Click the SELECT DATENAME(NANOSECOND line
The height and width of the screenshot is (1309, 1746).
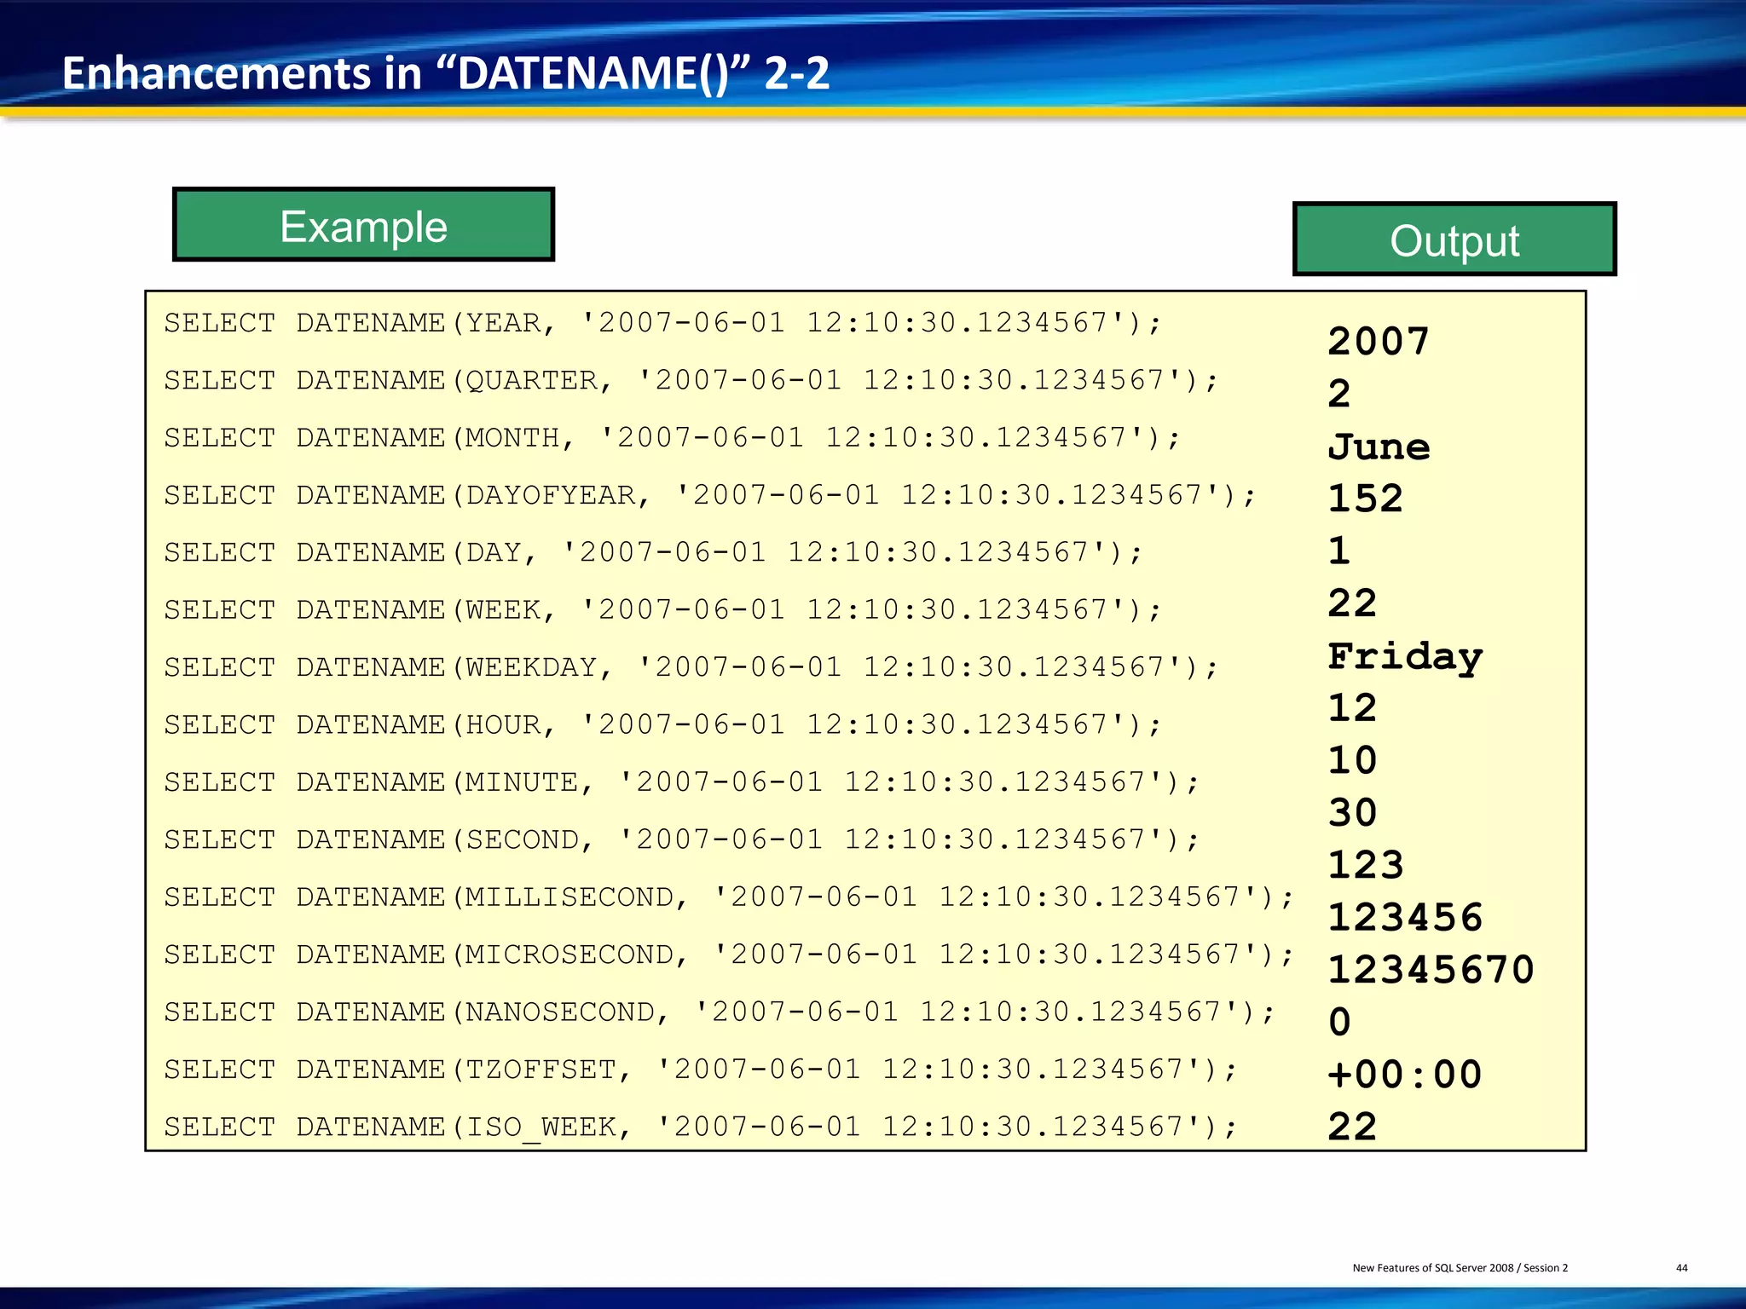[720, 1012]
